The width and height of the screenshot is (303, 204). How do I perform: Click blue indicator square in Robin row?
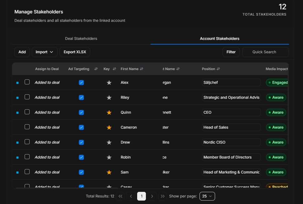(17, 158)
